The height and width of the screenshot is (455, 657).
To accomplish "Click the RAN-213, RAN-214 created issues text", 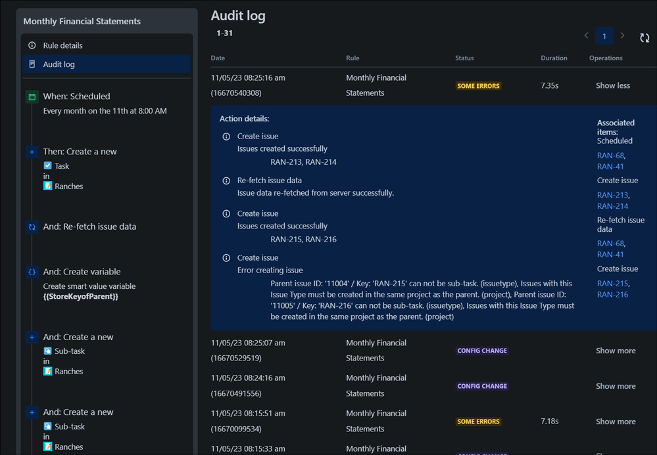I will 303,162.
